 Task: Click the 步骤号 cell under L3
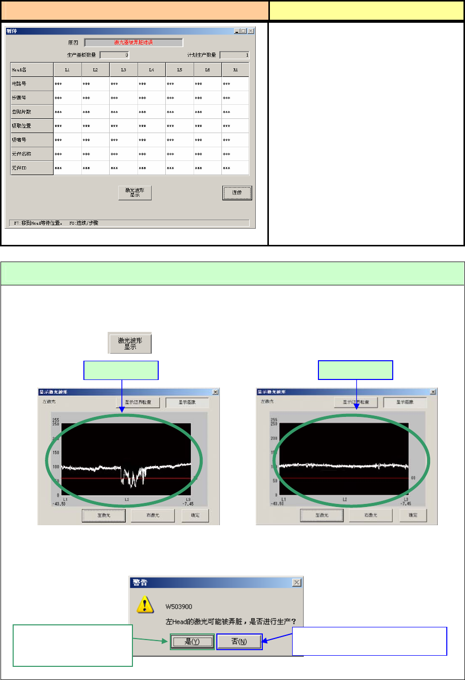point(123,98)
